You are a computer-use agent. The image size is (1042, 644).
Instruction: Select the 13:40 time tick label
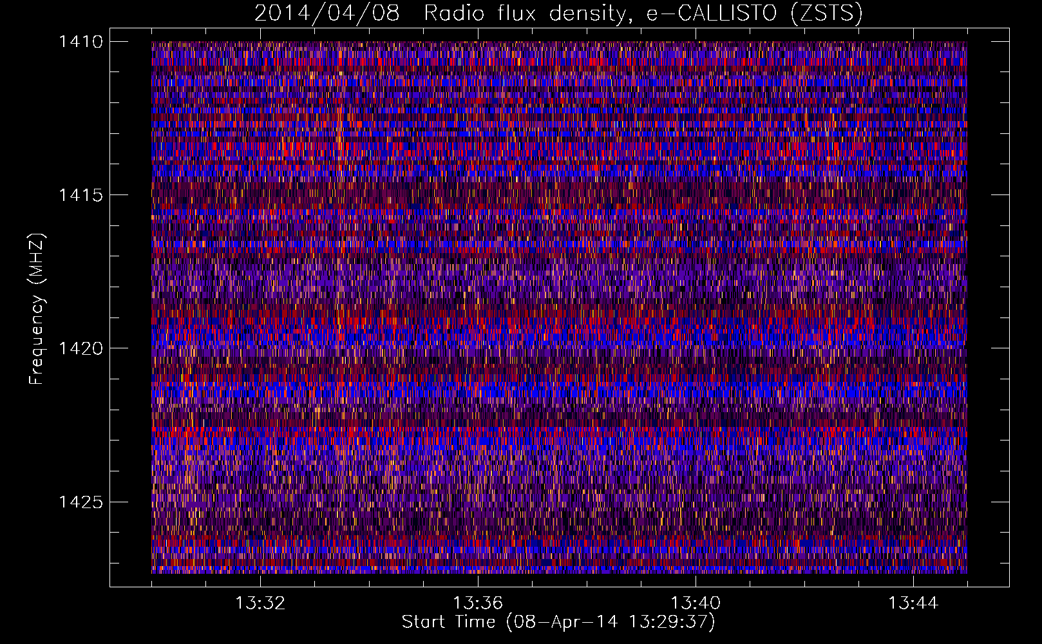696,603
